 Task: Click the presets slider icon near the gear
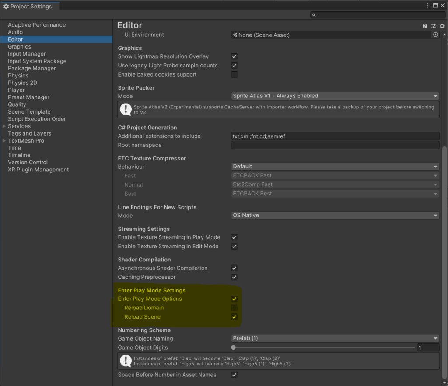coord(434,26)
